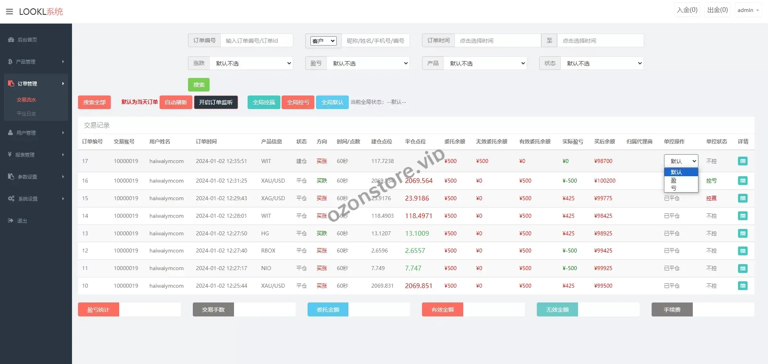The height and width of the screenshot is (364, 768).
Task: Click details icon for order 10
Action: [742, 286]
